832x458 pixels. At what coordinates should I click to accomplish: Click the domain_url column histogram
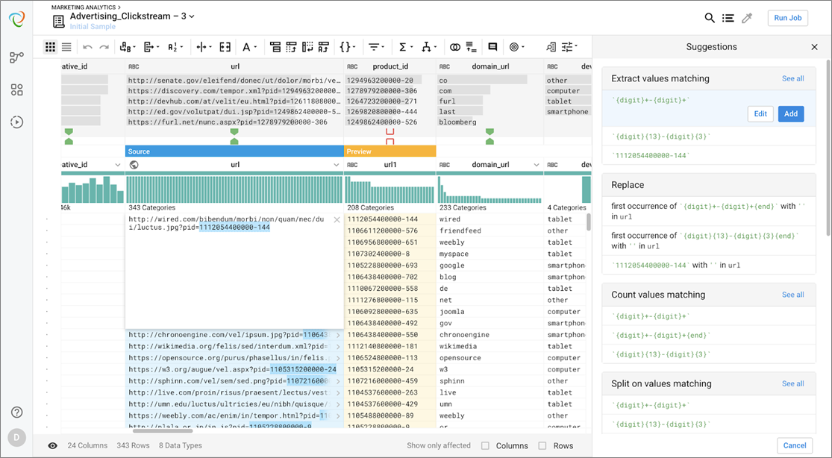click(489, 189)
